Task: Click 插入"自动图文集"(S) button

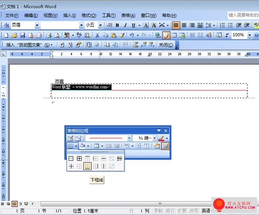Action: click(x=29, y=45)
